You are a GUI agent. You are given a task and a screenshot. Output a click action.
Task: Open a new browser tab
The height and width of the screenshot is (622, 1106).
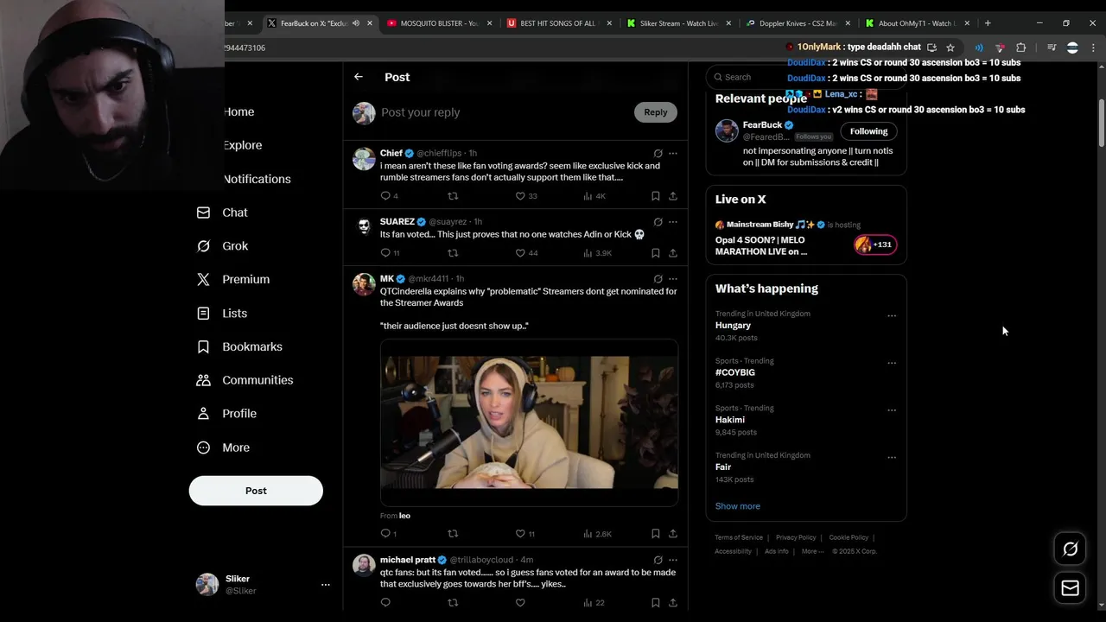tap(988, 23)
